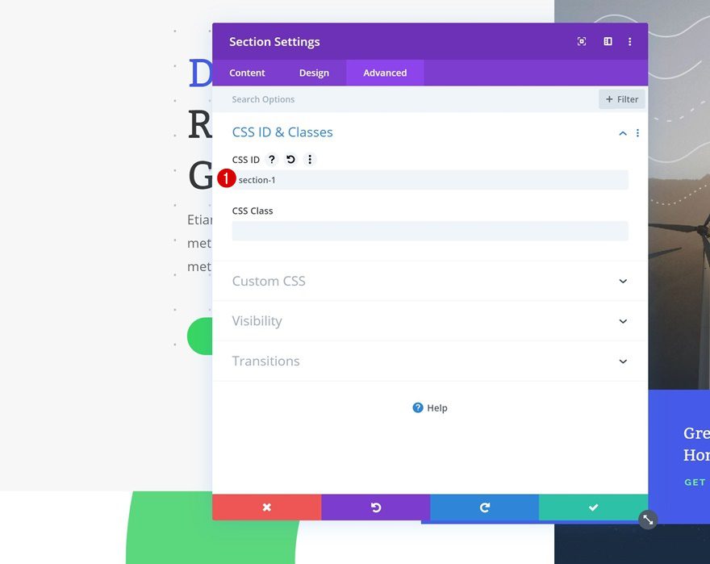Click the fullscreen expand modal icon
The image size is (710, 564).
pyautogui.click(x=582, y=42)
